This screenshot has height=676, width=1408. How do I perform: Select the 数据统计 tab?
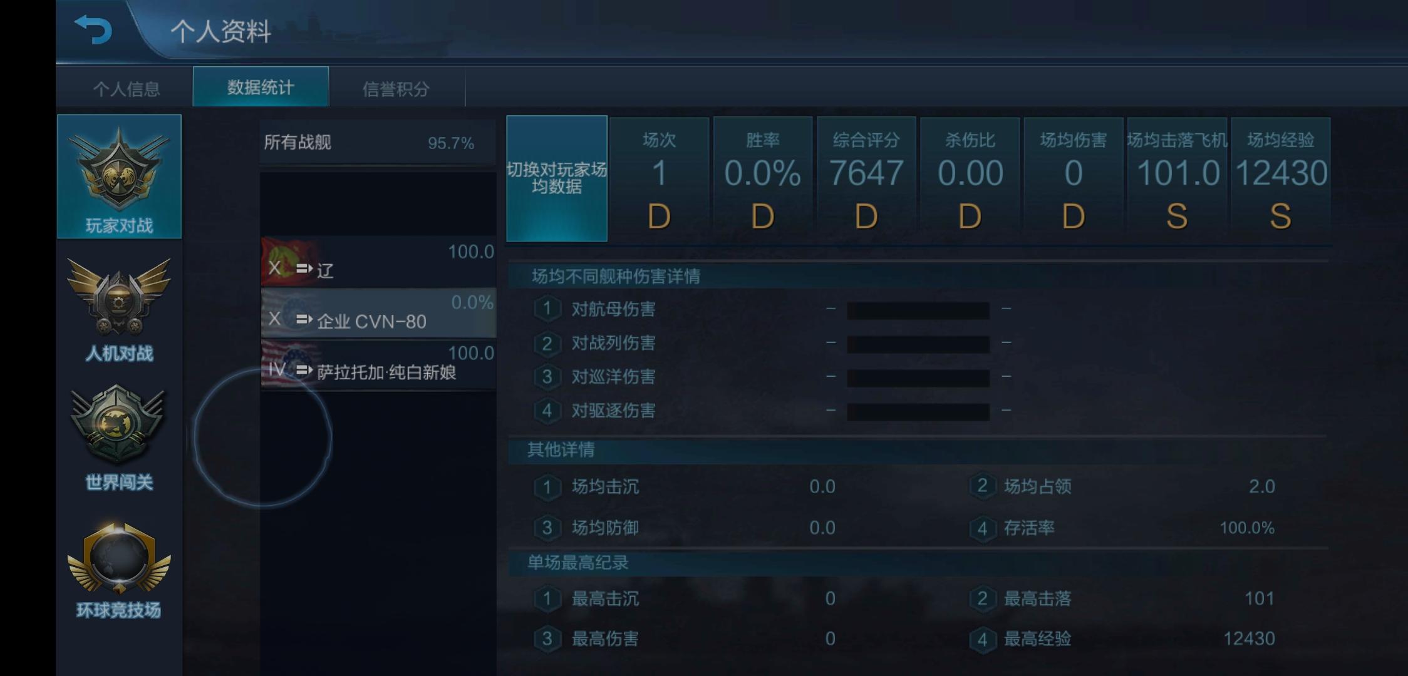coord(261,87)
